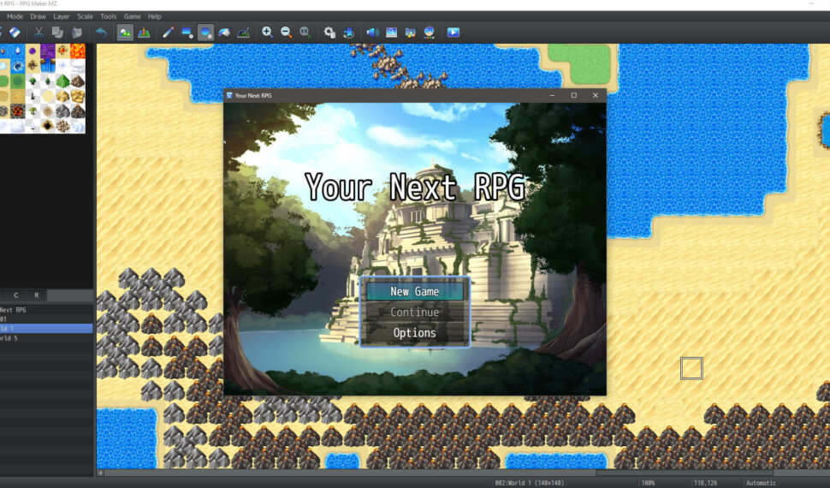830x488 pixels.
Task: Open the Sound Test speaker icon
Action: click(372, 33)
